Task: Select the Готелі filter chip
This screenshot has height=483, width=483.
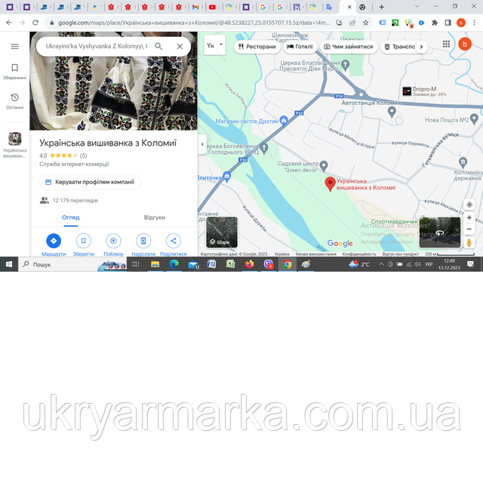Action: [x=300, y=47]
